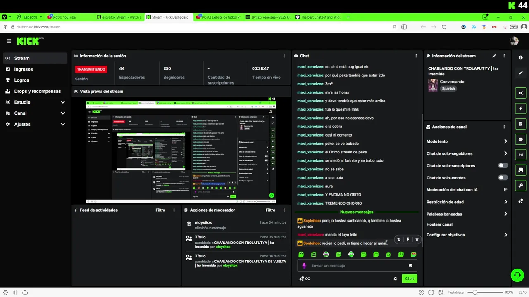529x297 pixels.
Task: Adjust the browser zoom slider
Action: pos(484,292)
